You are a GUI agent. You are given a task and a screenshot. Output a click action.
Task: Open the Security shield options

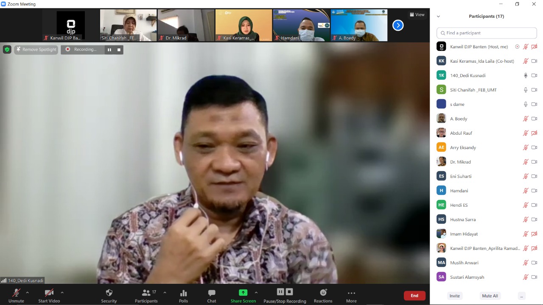tap(109, 293)
